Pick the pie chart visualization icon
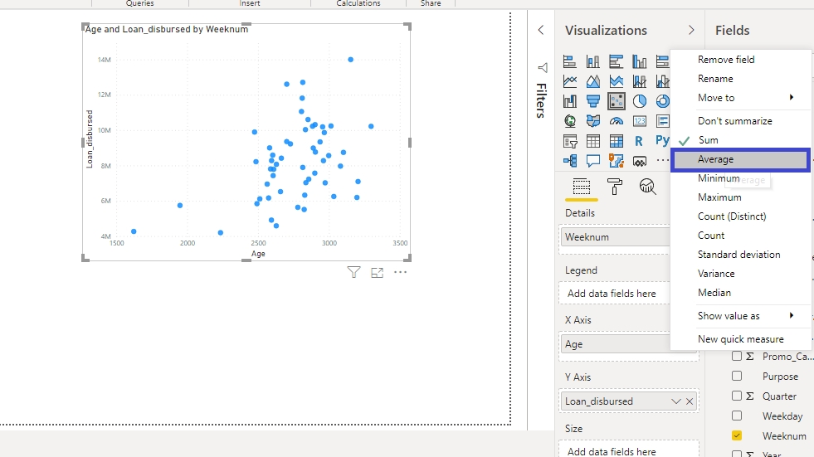The height and width of the screenshot is (457, 814). 640,101
